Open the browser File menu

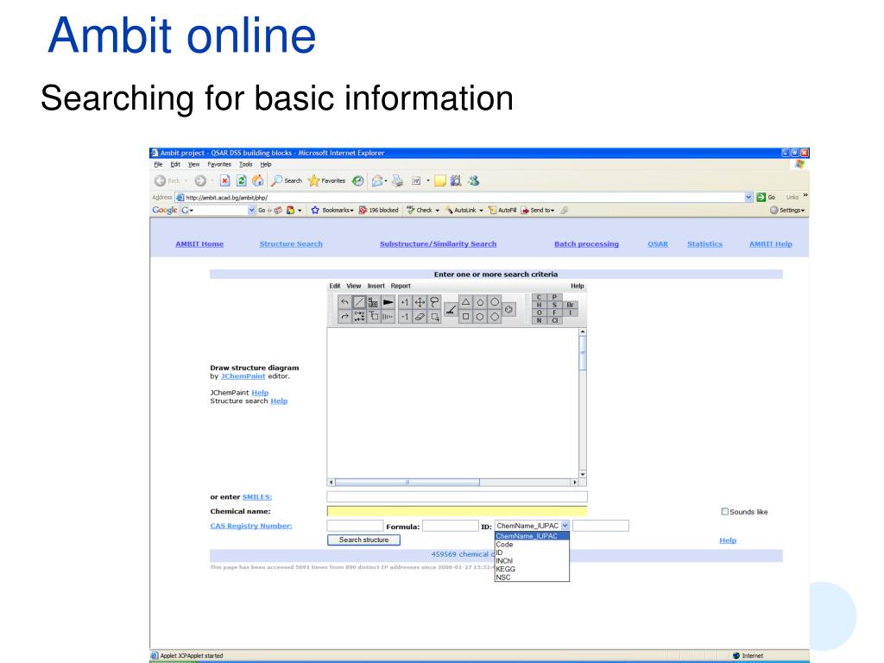point(159,165)
